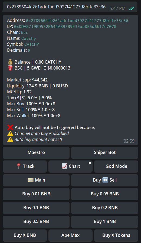
Task: Buy 0.01 BNB of CATCHY
Action: pos(36,194)
